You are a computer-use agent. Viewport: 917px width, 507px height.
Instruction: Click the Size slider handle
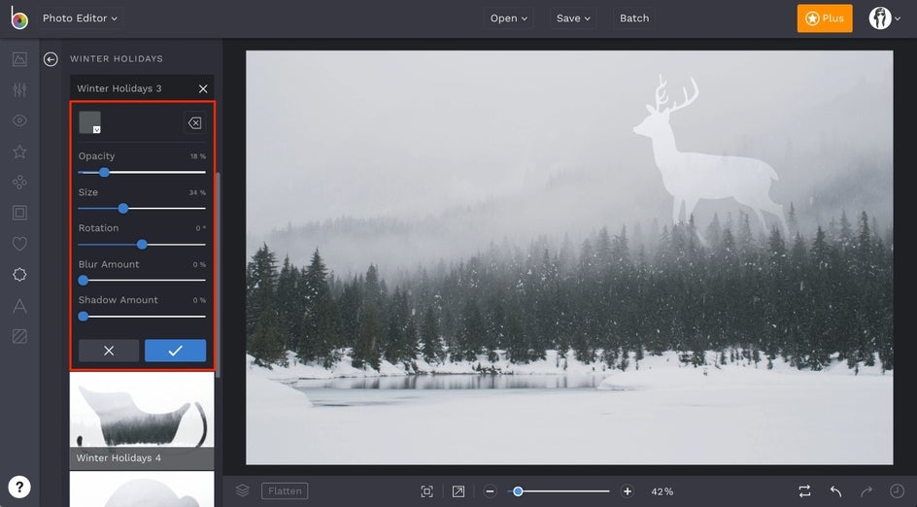click(122, 208)
